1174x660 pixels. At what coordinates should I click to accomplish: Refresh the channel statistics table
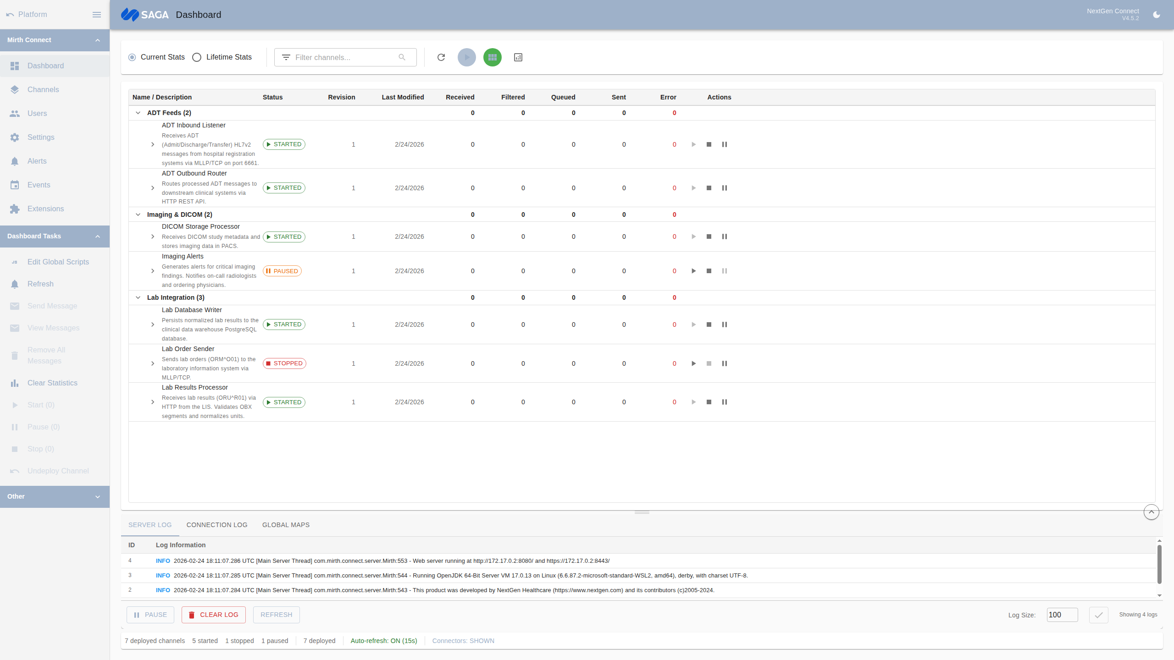coord(441,57)
